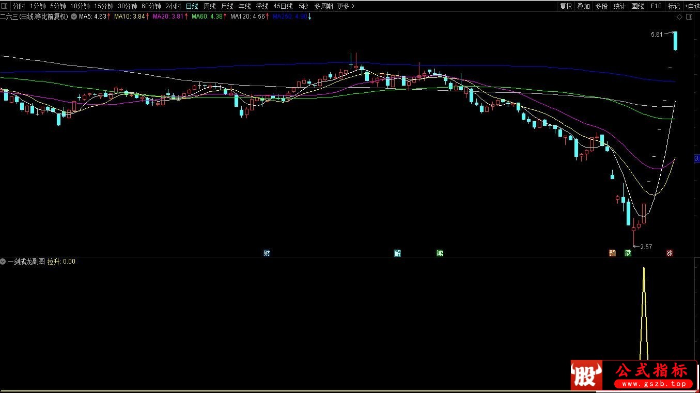The height and width of the screenshot is (393, 700).
Task: Select the 10分钟 period
Action: 80,6
